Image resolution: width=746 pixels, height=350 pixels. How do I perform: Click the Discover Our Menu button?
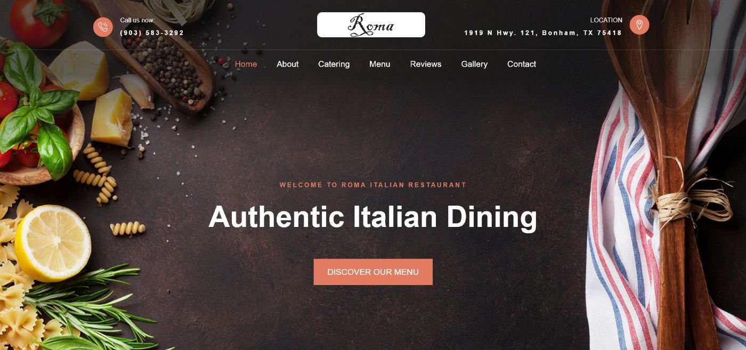point(373,272)
